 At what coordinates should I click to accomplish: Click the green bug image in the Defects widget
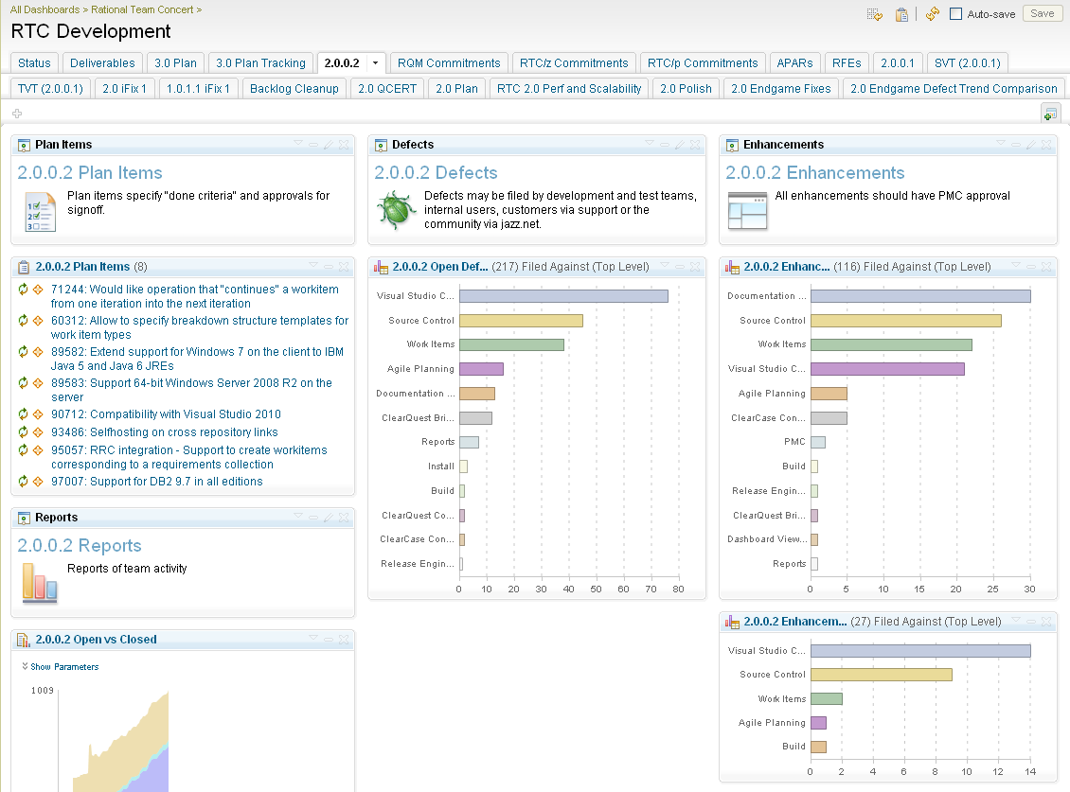(x=396, y=209)
